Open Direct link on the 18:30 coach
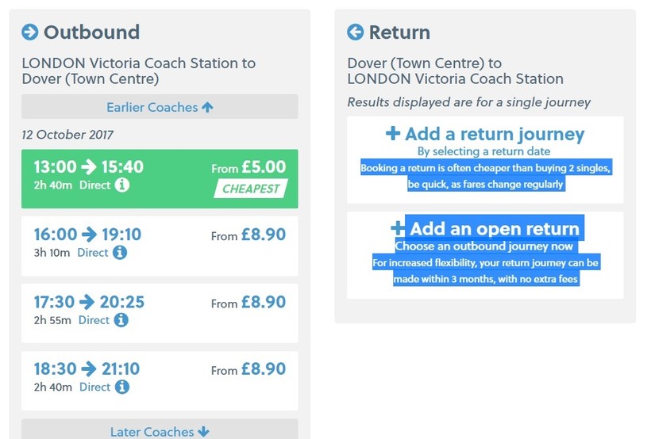Viewport: 651px width, 439px height. pyautogui.click(x=94, y=387)
